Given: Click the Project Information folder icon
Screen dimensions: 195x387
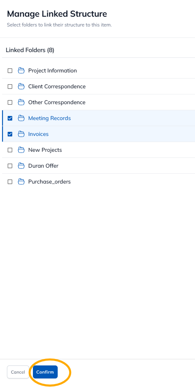Looking at the screenshot, I should pos(21,70).
